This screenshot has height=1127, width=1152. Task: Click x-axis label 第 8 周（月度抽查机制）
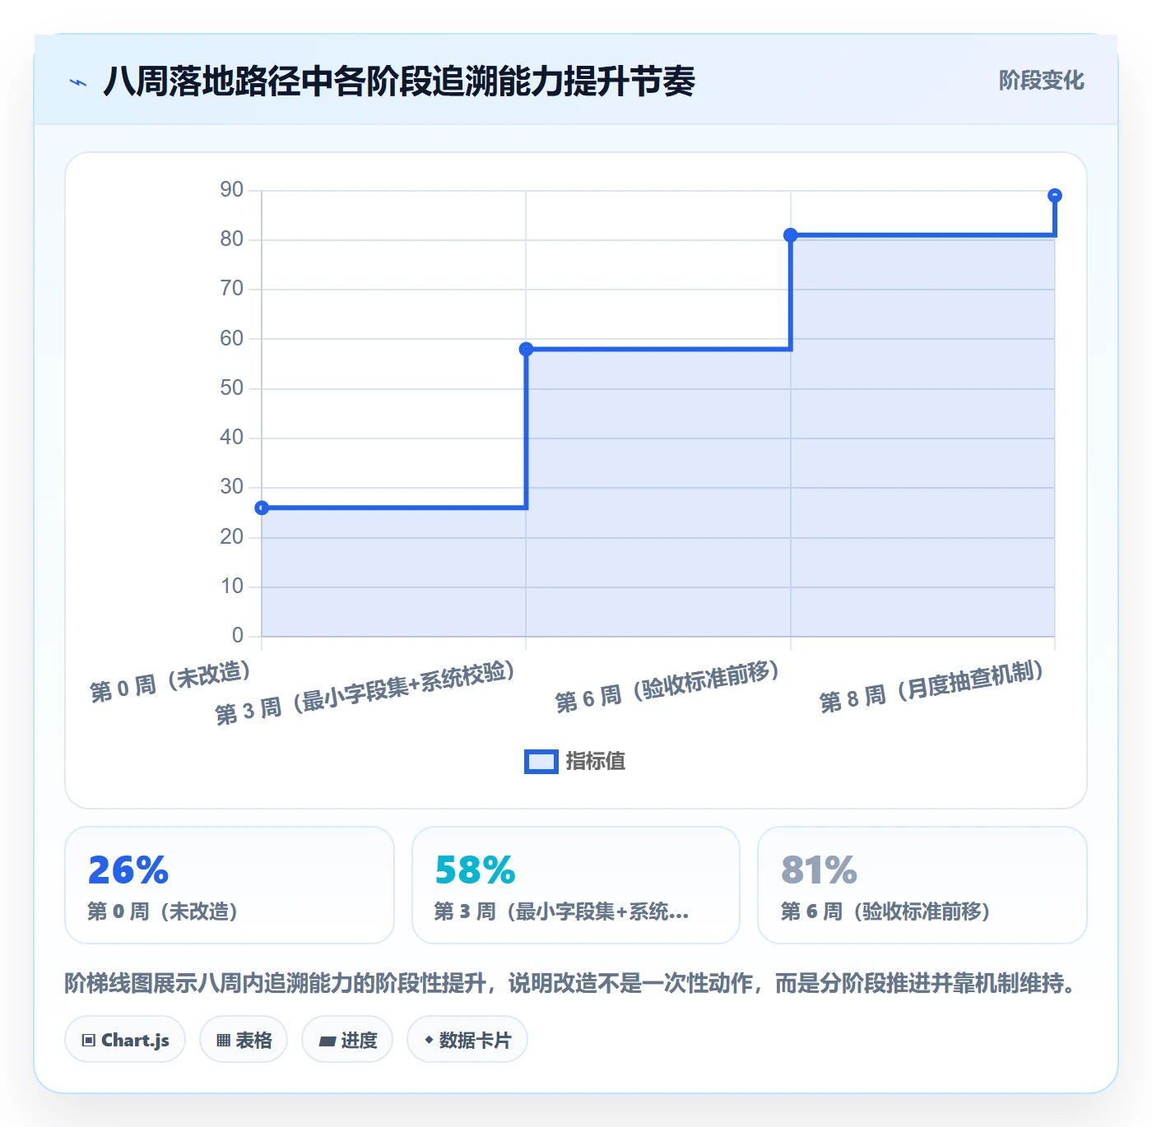point(932,686)
